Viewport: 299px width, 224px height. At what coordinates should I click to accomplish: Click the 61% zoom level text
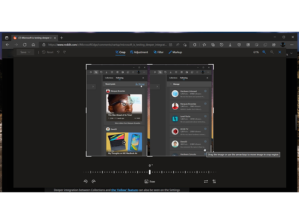[256, 52]
